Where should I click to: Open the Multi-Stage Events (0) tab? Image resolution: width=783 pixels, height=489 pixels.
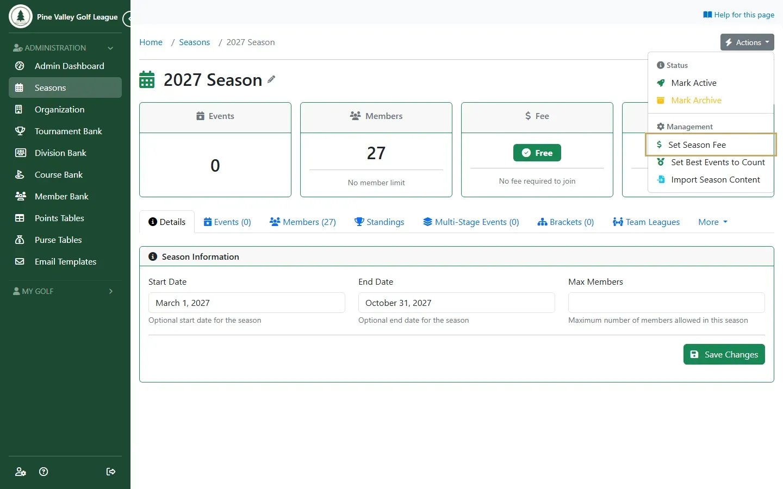point(471,222)
